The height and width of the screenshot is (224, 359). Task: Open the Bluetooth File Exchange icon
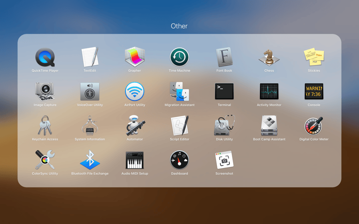click(x=90, y=160)
